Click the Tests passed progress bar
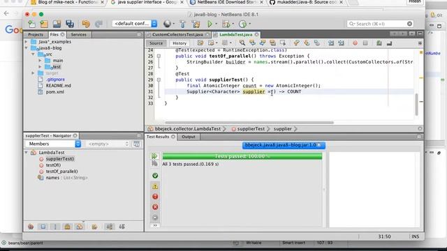Image resolution: width=447 pixels, height=251 pixels. click(x=242, y=156)
